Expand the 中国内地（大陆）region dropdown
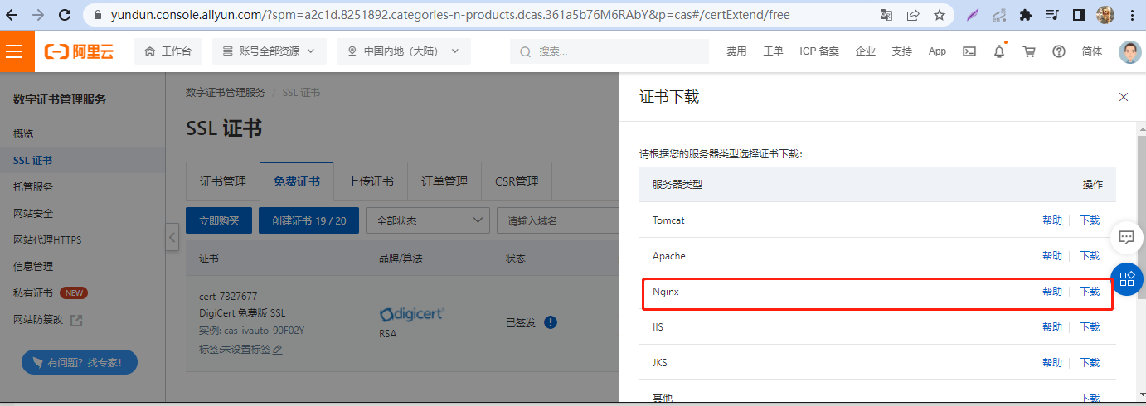 (404, 51)
